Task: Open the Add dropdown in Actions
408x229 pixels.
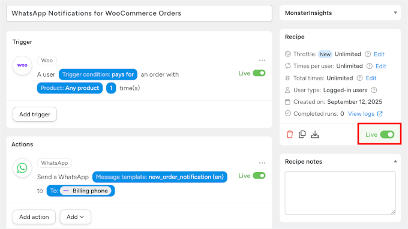Action: point(76,217)
